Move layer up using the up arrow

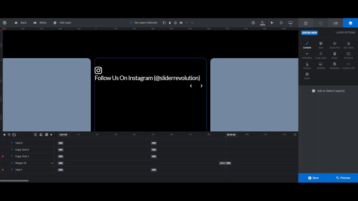[x=192, y=23]
